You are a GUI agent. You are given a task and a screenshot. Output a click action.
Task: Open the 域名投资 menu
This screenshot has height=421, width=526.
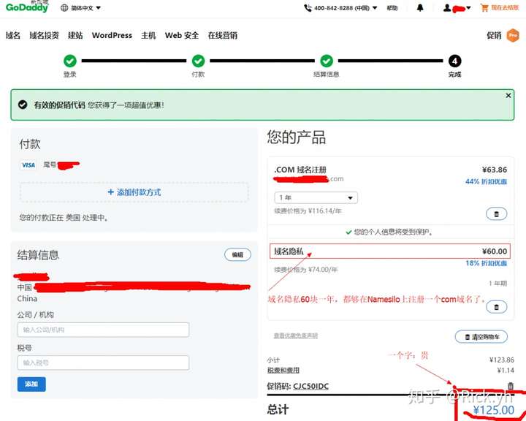[x=44, y=35]
